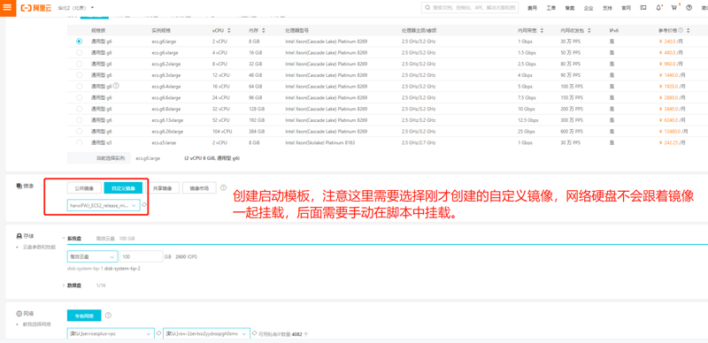Open the 高效云盘 disk type dropdown

coord(92,256)
